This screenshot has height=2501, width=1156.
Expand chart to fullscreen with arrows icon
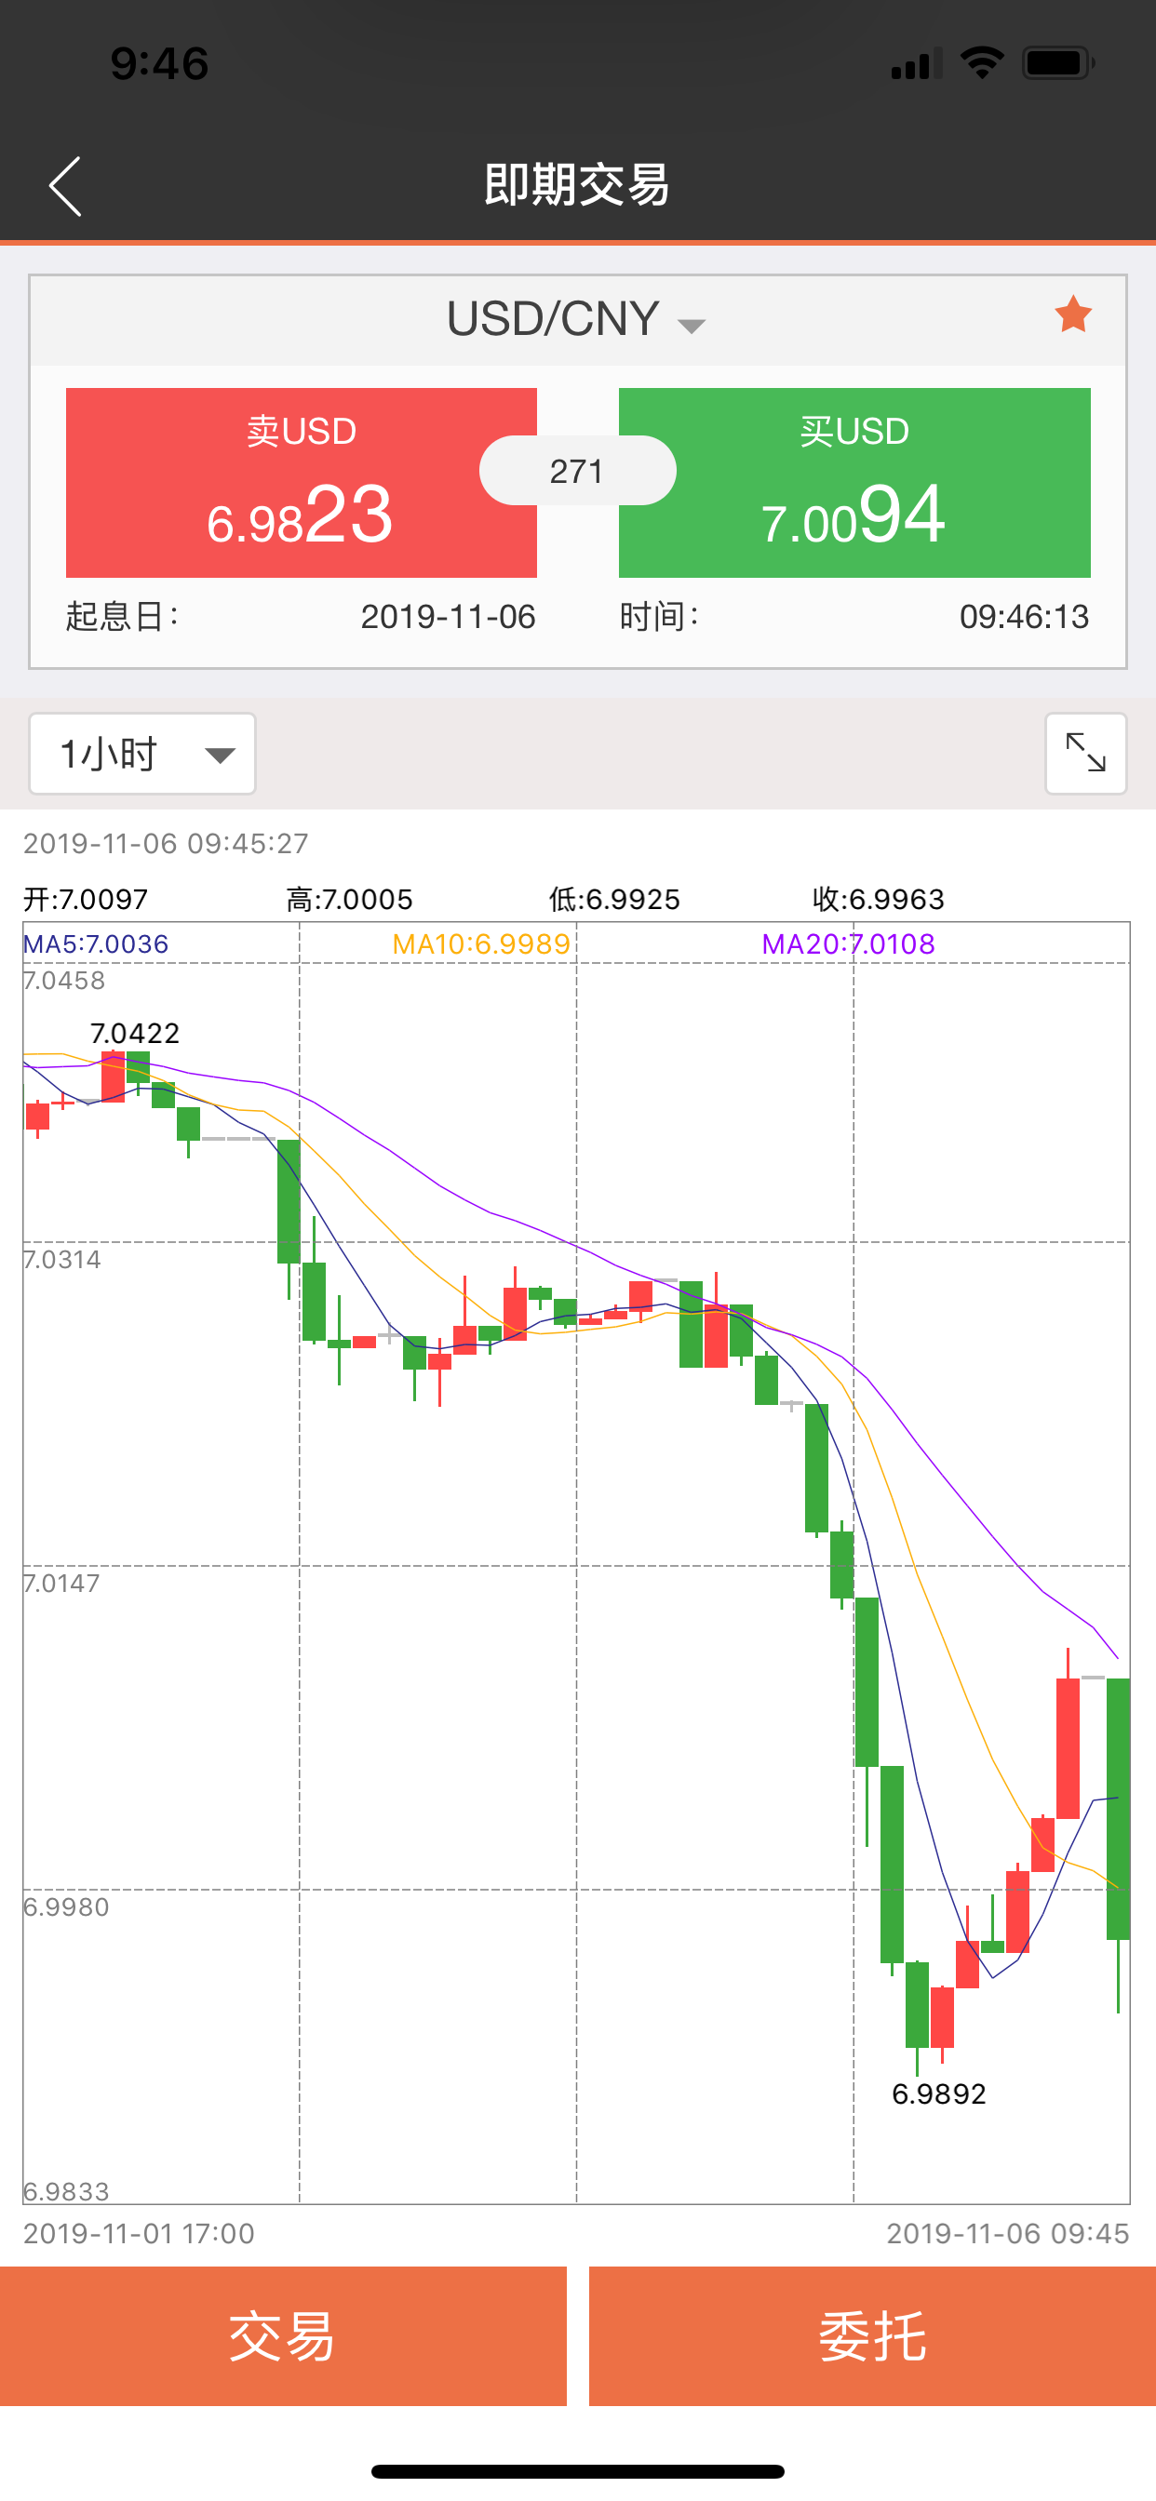click(x=1085, y=754)
